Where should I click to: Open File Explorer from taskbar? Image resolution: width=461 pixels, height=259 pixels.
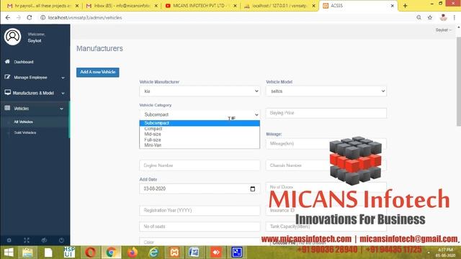click(x=27, y=253)
